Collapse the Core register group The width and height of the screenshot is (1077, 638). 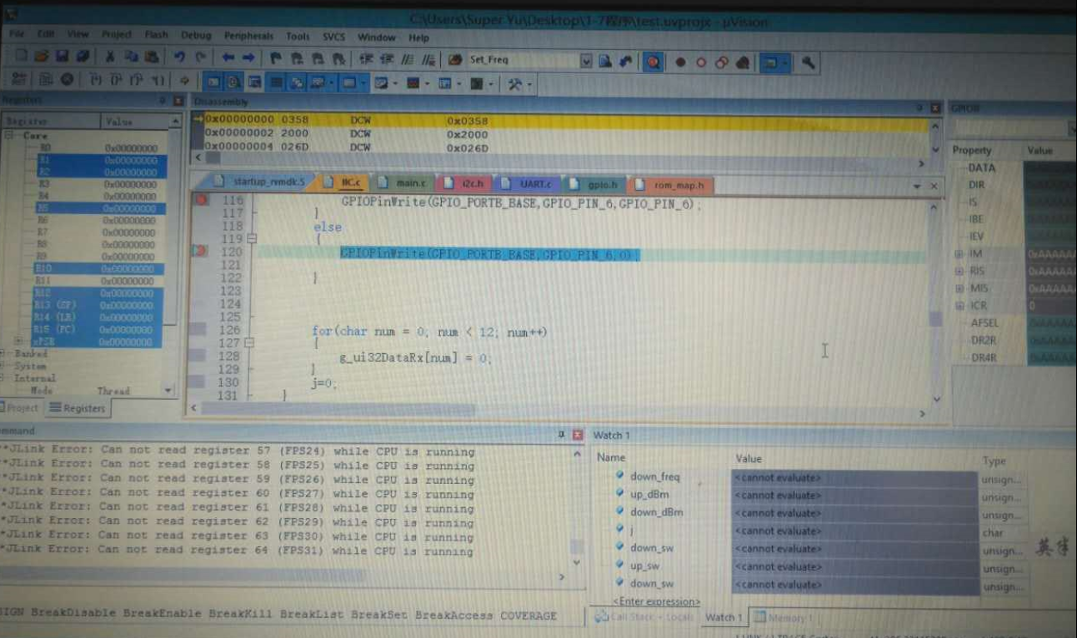click(9, 135)
